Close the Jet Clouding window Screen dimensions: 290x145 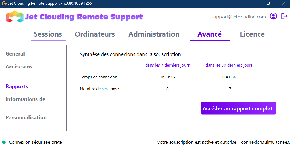point(283,3)
